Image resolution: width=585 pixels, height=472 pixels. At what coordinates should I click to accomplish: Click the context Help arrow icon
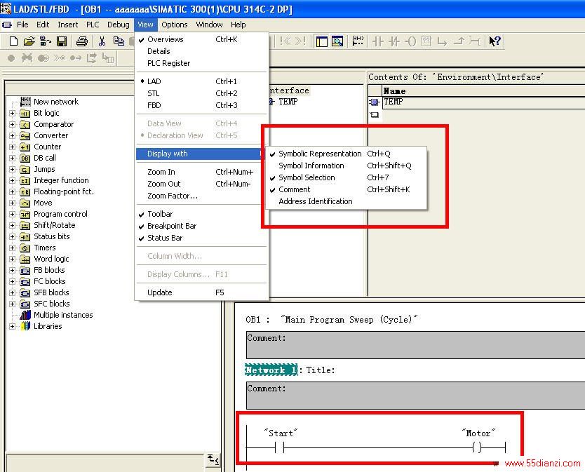pos(495,41)
